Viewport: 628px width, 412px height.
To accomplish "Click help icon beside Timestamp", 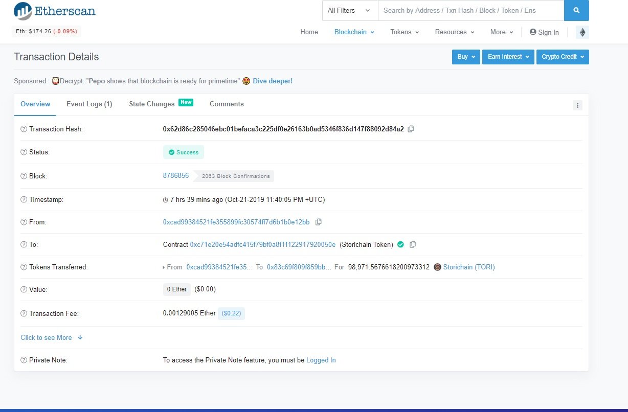I will tap(24, 200).
